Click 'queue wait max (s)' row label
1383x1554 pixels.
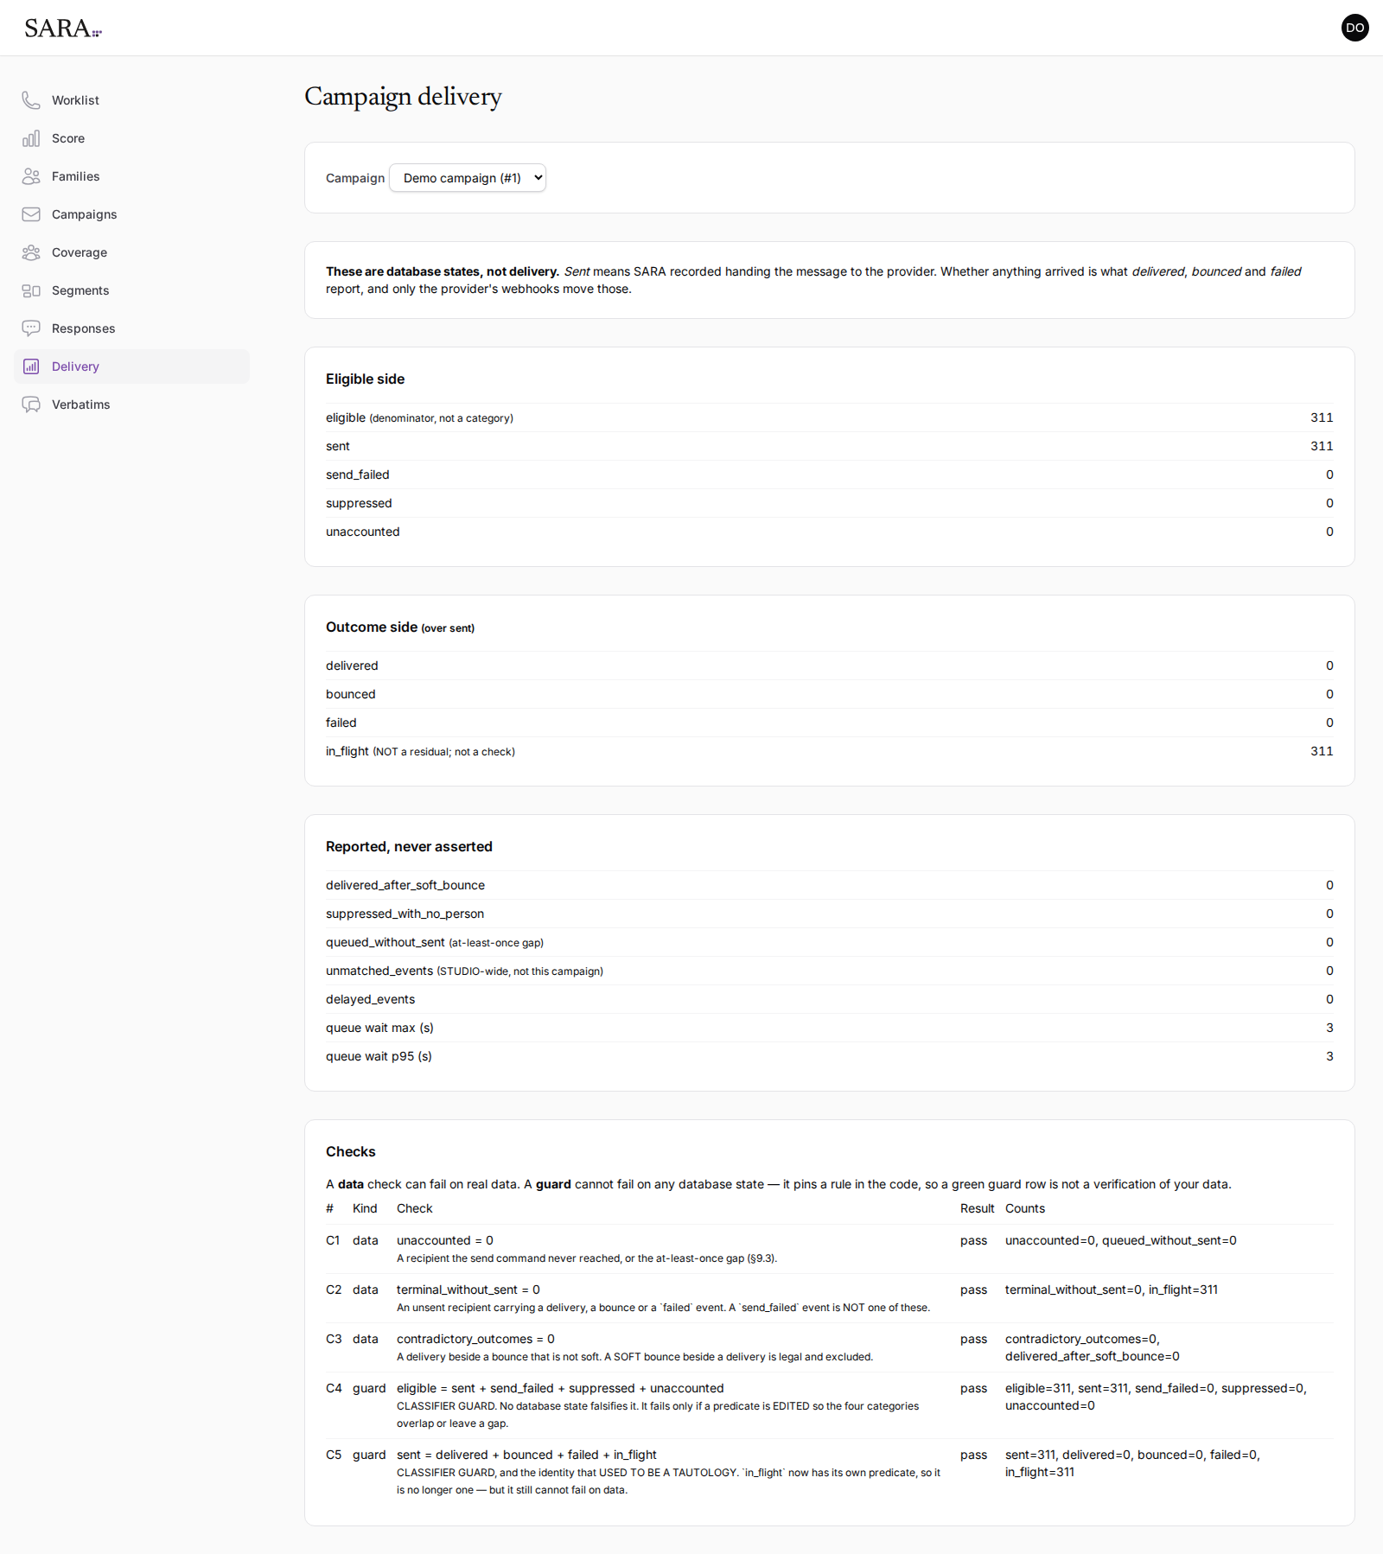[x=379, y=1028]
